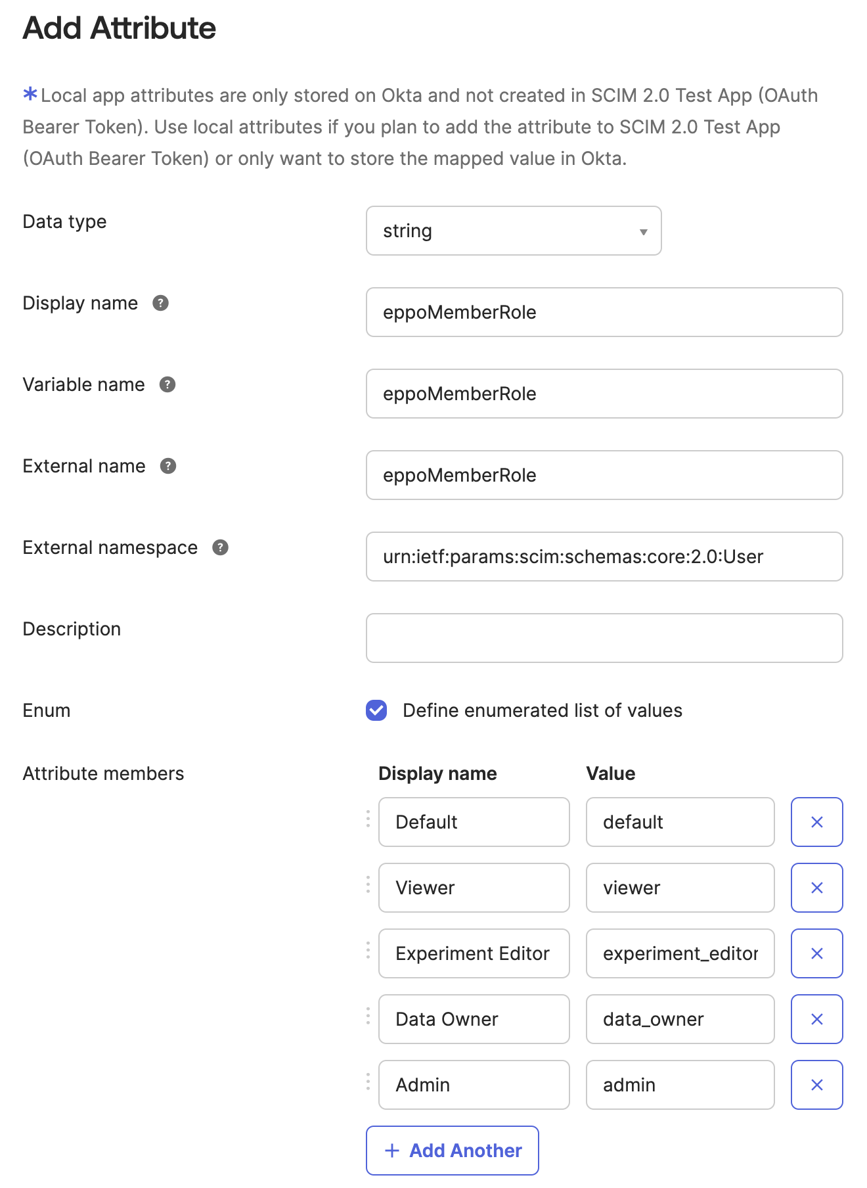Remove the Default attribute member
This screenshot has width=867, height=1188.
pyautogui.click(x=816, y=822)
